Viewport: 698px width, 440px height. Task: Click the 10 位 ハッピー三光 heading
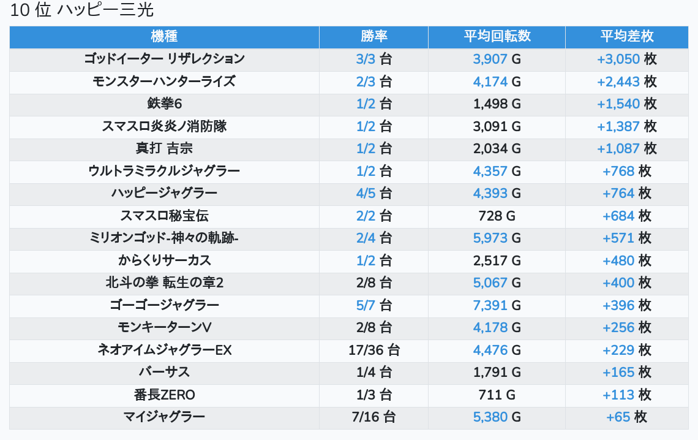click(82, 10)
